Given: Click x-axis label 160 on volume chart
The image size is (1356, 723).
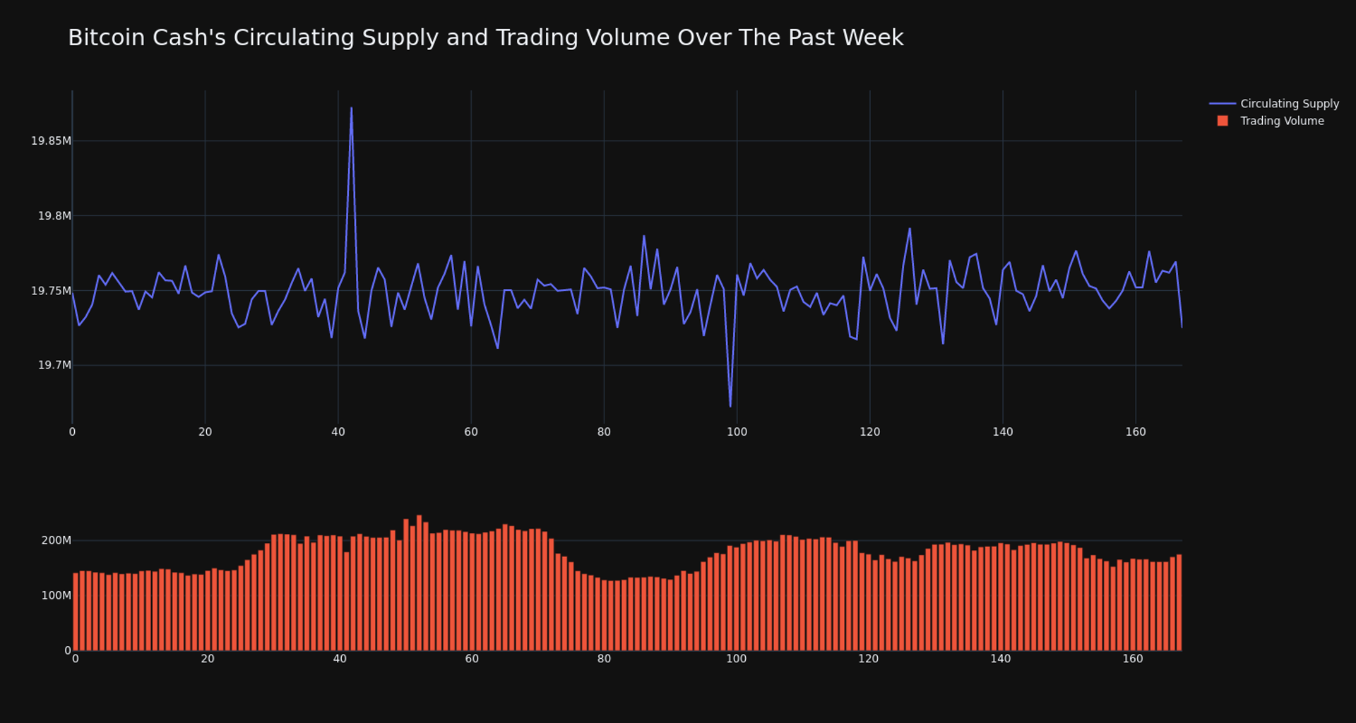Looking at the screenshot, I should point(1133,659).
